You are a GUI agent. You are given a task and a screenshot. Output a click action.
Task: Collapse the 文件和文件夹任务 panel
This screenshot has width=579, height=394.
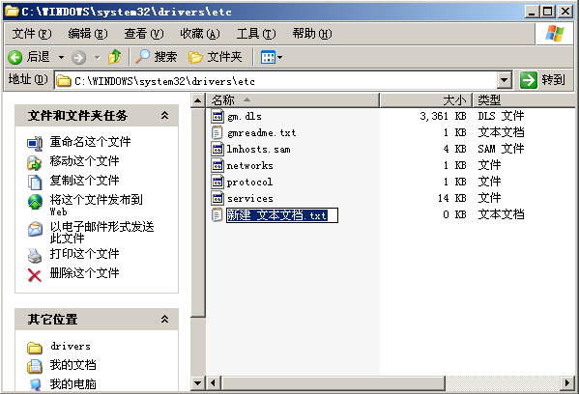164,116
